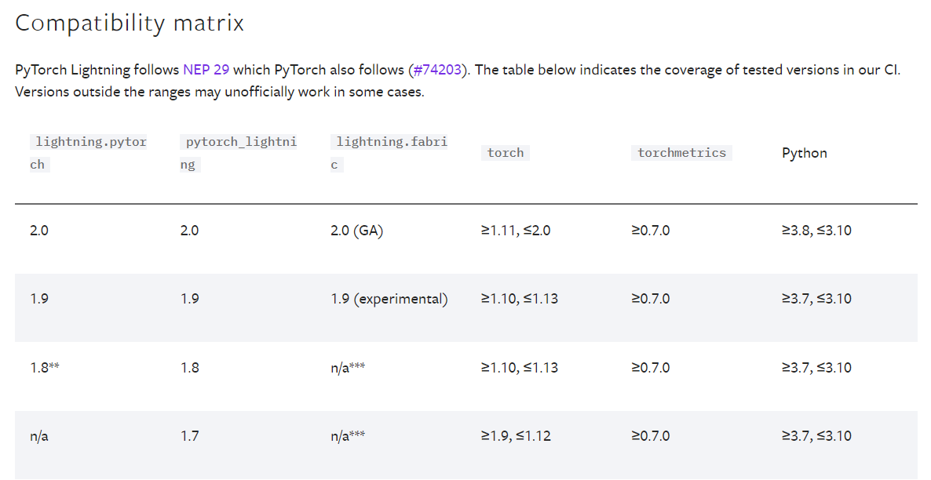931x480 pixels.
Task: Click the Compatibility matrix page heading
Action: click(129, 23)
